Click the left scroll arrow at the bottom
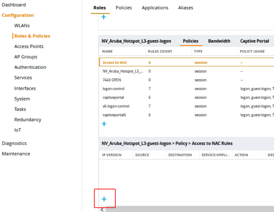This screenshot has height=212, width=274. [102, 209]
